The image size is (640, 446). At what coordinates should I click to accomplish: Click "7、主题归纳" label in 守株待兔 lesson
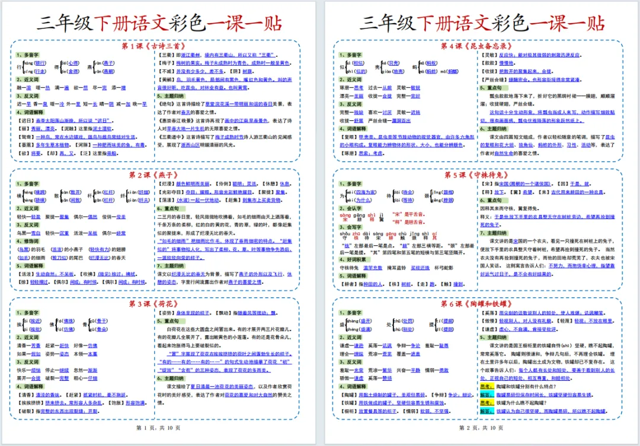click(494, 233)
